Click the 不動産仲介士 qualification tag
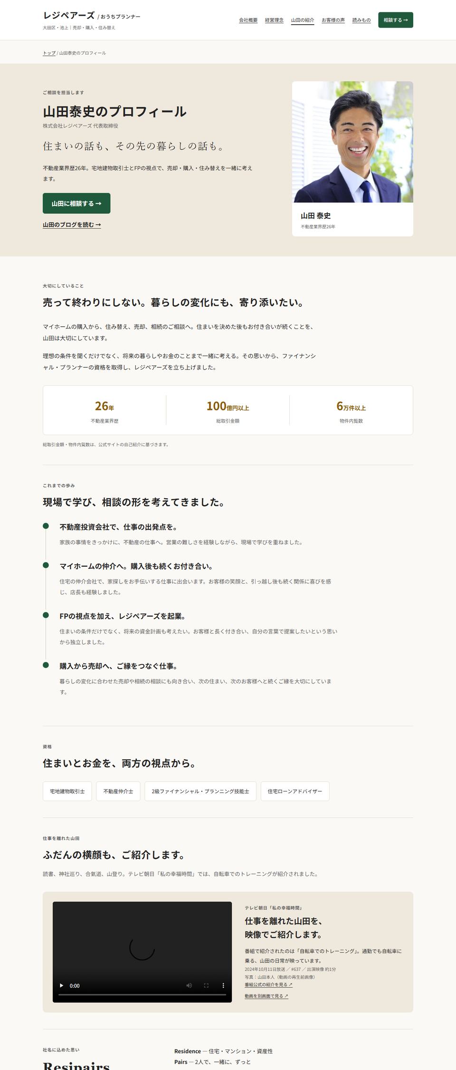 click(x=118, y=791)
